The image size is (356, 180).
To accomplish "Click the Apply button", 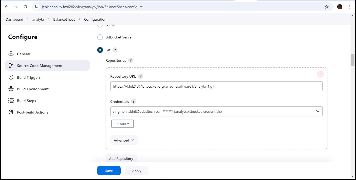I will click(x=136, y=171).
